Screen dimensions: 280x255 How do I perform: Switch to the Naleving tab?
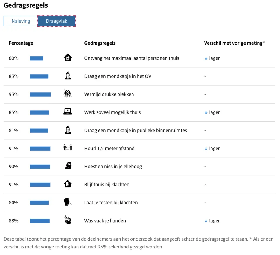[x=21, y=21]
